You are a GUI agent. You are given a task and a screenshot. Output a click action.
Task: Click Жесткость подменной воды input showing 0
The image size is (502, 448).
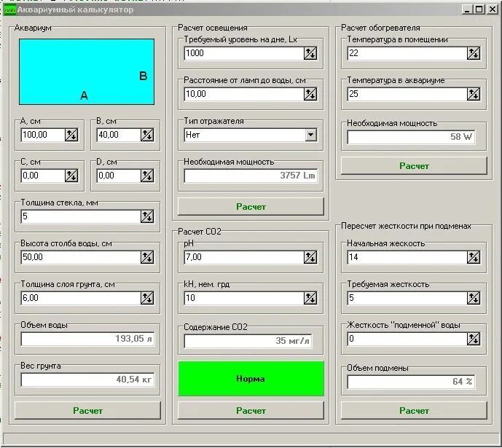click(x=407, y=339)
